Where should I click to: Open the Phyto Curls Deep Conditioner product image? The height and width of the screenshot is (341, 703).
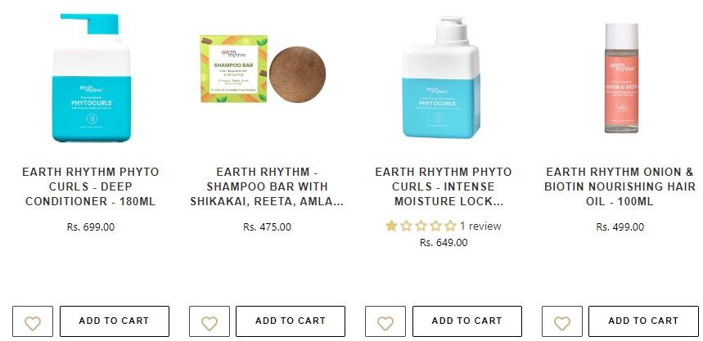pos(92,77)
